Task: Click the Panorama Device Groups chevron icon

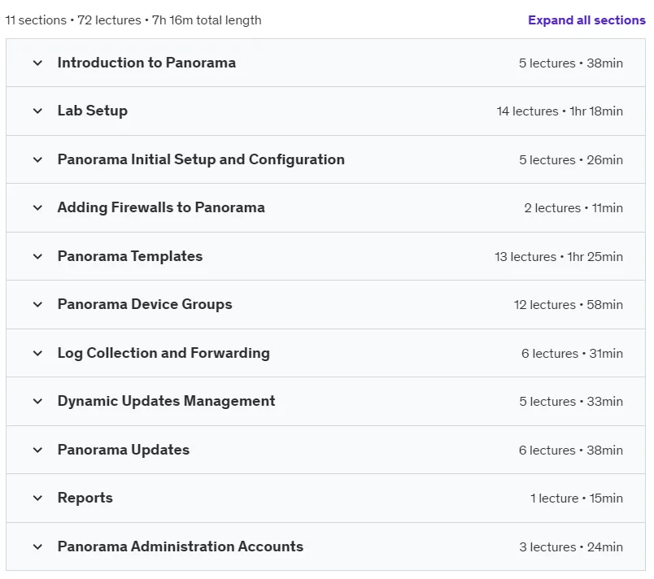Action: click(37, 304)
